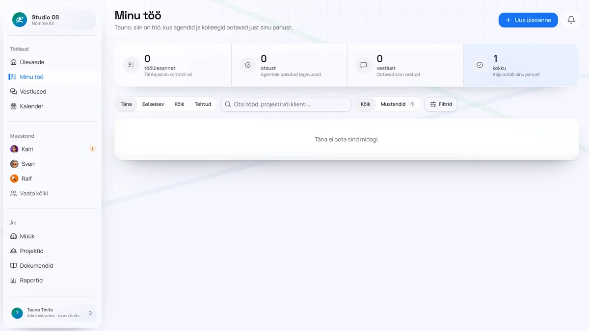The image size is (589, 331).
Task: Click the Dokumendid book icon
Action: tap(14, 266)
